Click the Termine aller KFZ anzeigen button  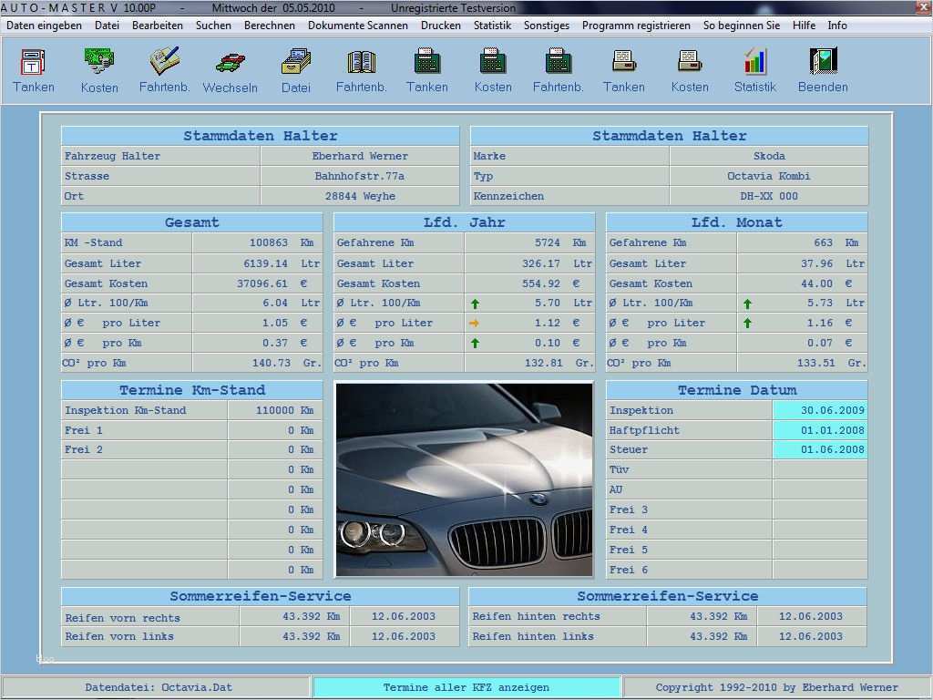point(466,687)
